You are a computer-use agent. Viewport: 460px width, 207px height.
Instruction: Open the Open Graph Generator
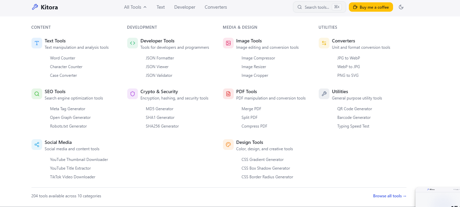click(x=70, y=118)
